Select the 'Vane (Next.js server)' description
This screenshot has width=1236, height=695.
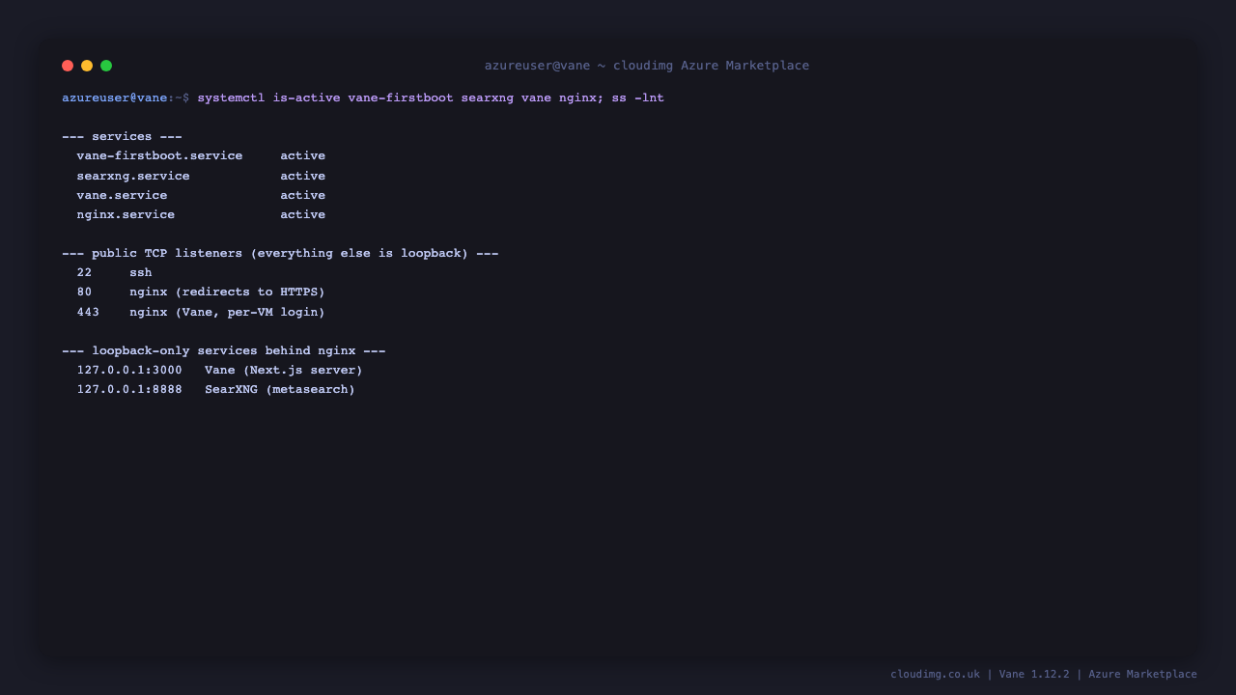coord(284,370)
